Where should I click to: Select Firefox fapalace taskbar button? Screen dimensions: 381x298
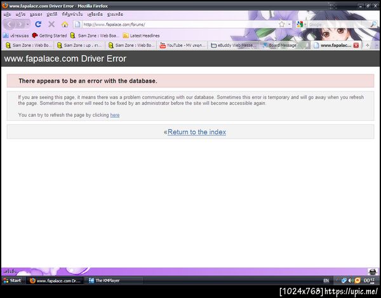[x=55, y=281]
